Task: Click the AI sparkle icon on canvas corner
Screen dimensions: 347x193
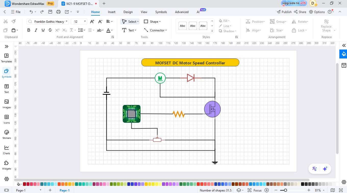Action: 325,168
